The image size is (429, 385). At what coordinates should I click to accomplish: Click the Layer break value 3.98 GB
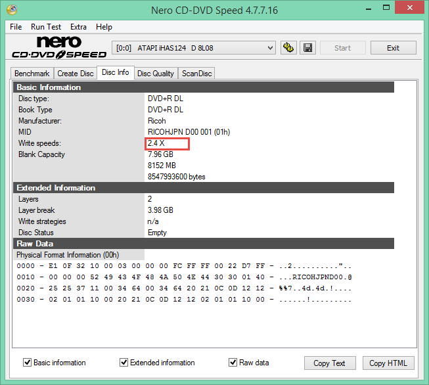(x=160, y=210)
